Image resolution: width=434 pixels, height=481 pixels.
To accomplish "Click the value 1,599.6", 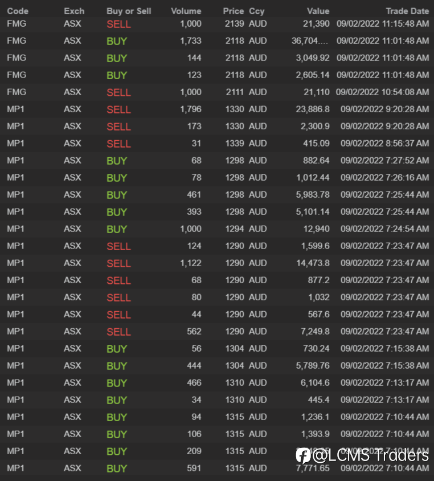I will 315,246.
